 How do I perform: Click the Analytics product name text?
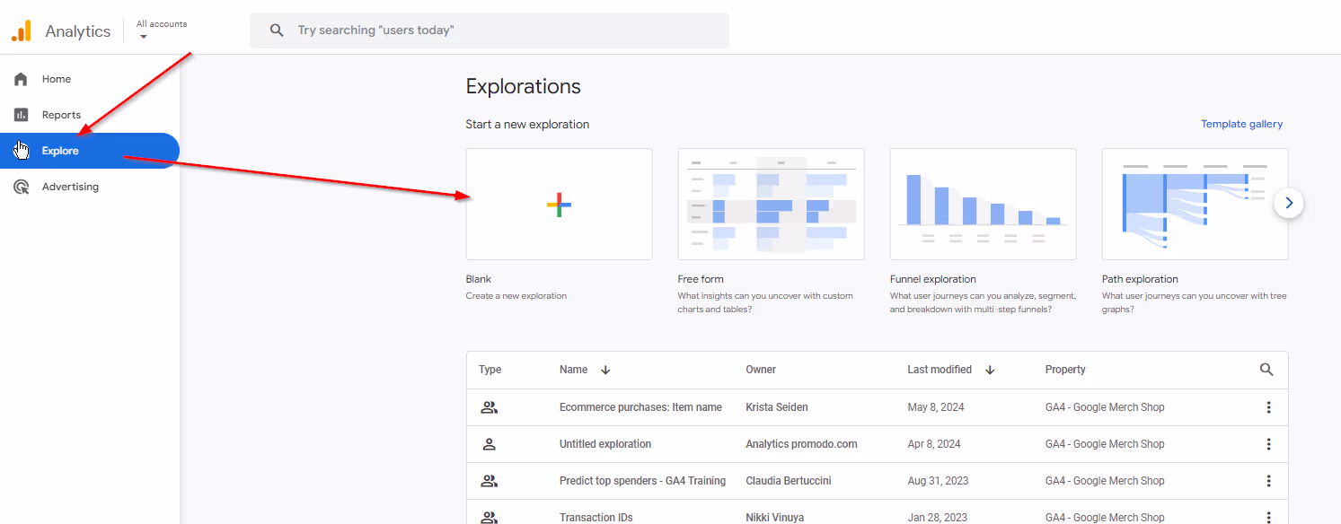click(x=78, y=31)
